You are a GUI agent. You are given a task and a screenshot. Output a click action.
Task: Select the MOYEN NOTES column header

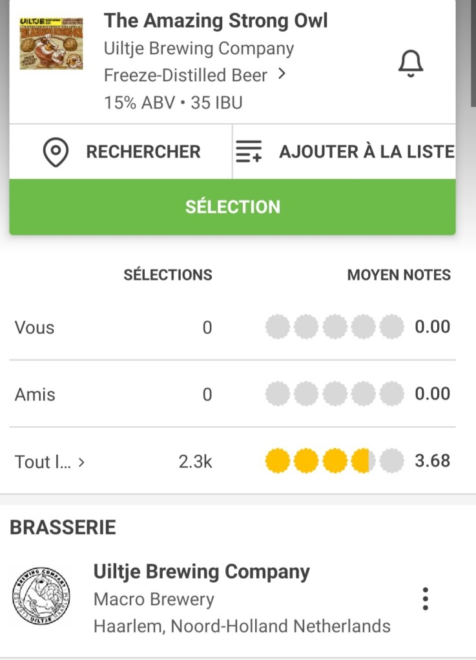tap(398, 275)
